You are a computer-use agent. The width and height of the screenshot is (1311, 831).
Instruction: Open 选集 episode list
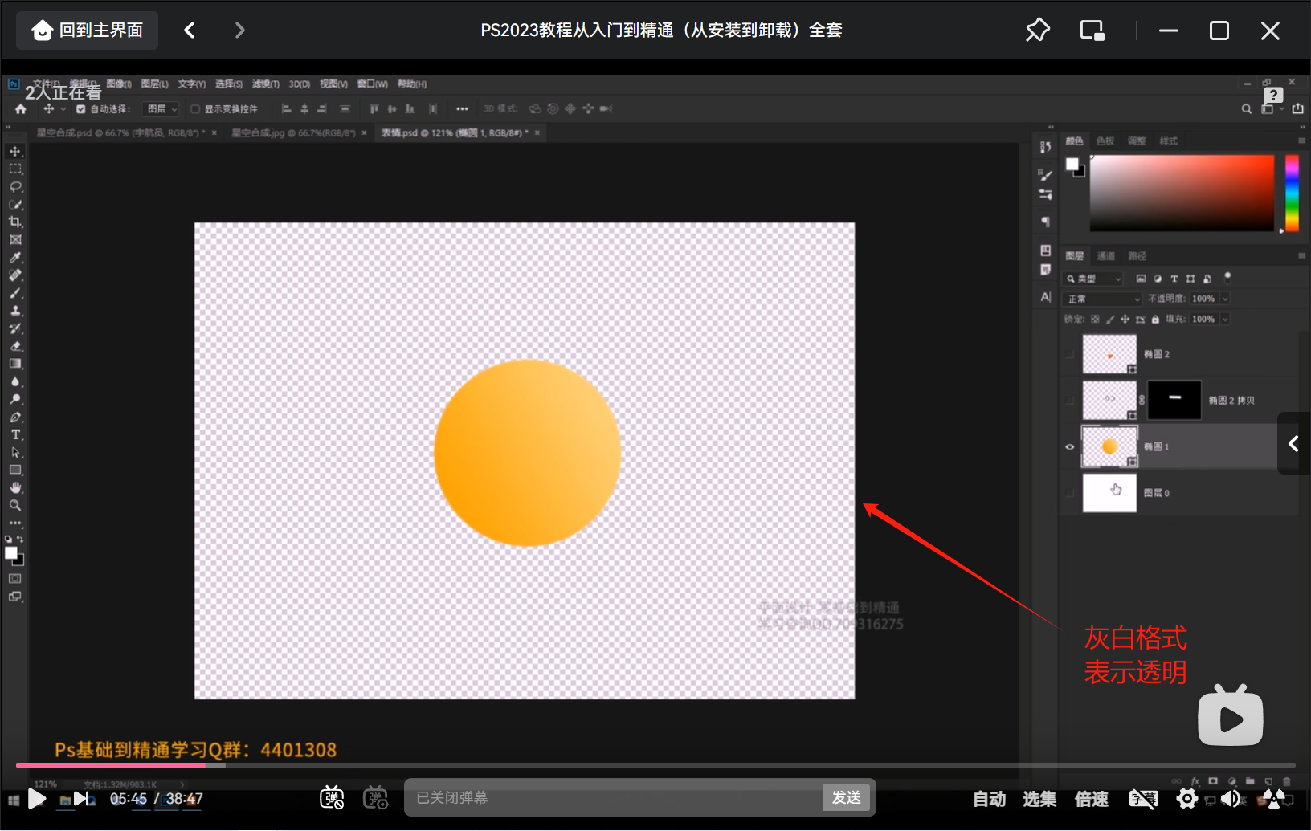pyautogui.click(x=1039, y=799)
